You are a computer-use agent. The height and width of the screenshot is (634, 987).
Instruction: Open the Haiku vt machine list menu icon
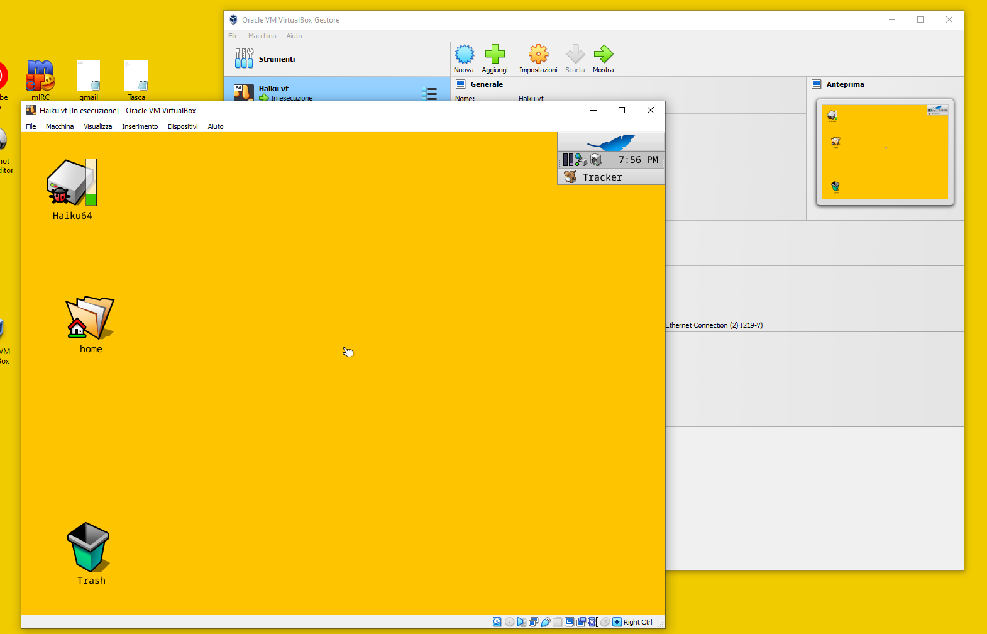[x=429, y=94]
